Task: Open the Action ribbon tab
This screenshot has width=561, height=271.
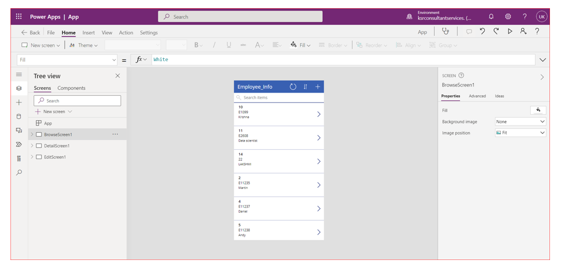Action: click(126, 32)
